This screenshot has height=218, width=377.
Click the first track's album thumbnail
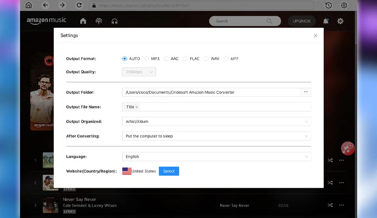pos(48,160)
